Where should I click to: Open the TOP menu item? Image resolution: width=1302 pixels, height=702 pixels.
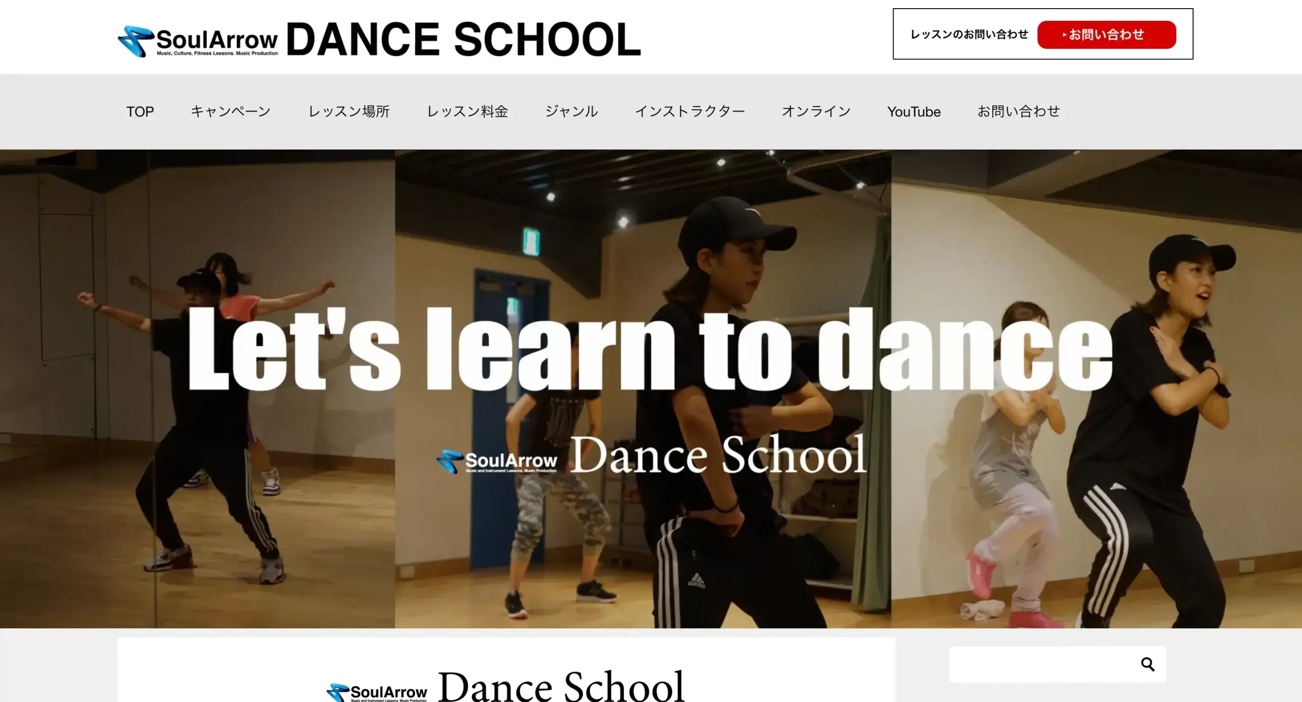coord(140,111)
